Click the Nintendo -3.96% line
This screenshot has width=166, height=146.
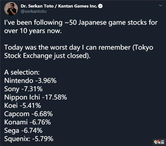[30, 81]
